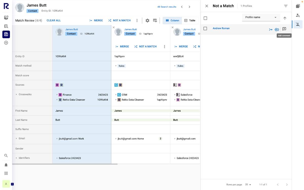
Task: Open the Andrew Roman profile link
Action: tap(221, 28)
